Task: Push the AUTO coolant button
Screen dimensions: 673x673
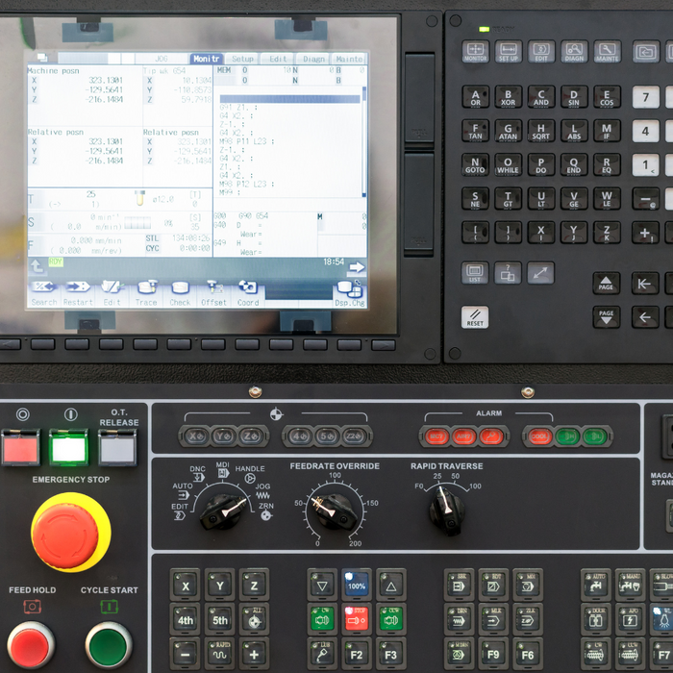Action: pyautogui.click(x=596, y=585)
